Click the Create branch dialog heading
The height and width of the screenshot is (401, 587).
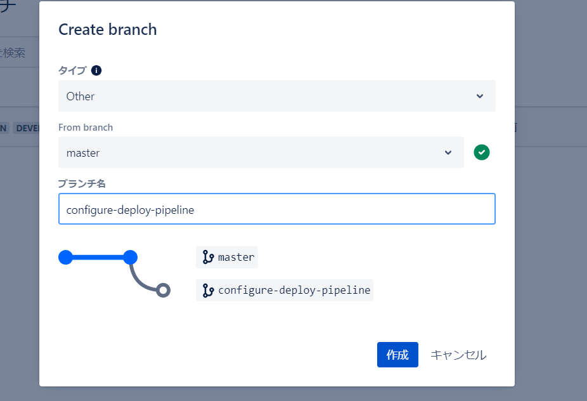pos(108,30)
